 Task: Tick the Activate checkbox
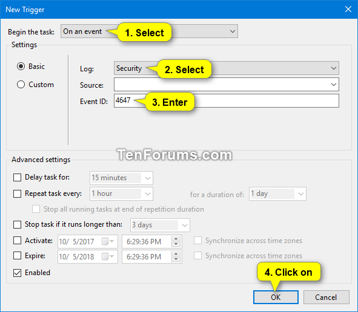pos(17,241)
